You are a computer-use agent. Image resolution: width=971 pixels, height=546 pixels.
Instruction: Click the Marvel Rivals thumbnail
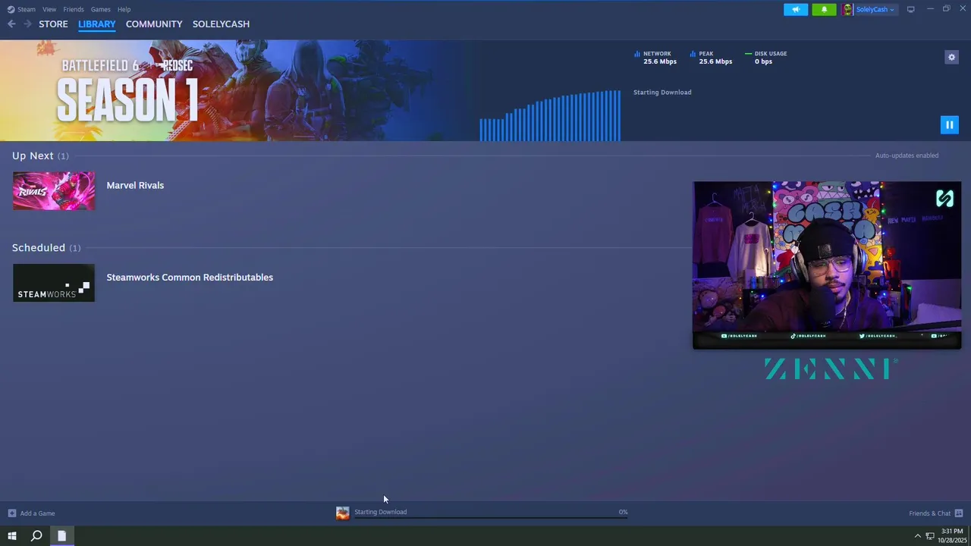[54, 190]
